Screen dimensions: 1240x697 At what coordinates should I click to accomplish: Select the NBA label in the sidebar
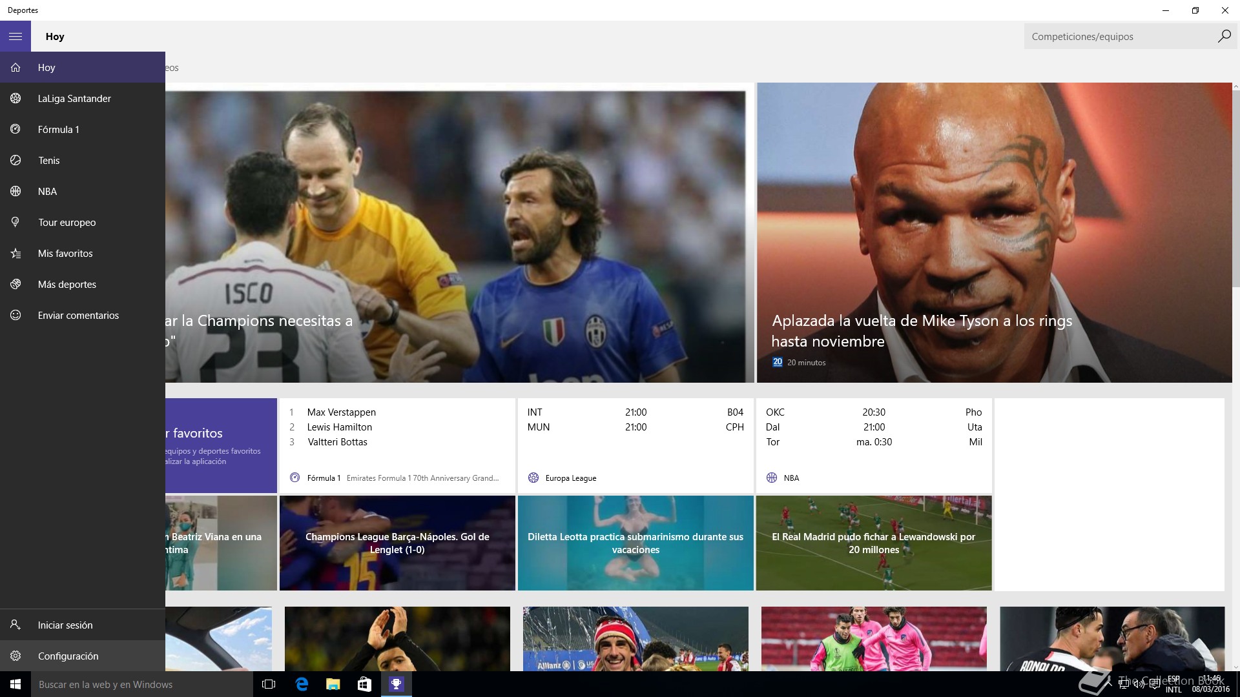click(x=47, y=191)
